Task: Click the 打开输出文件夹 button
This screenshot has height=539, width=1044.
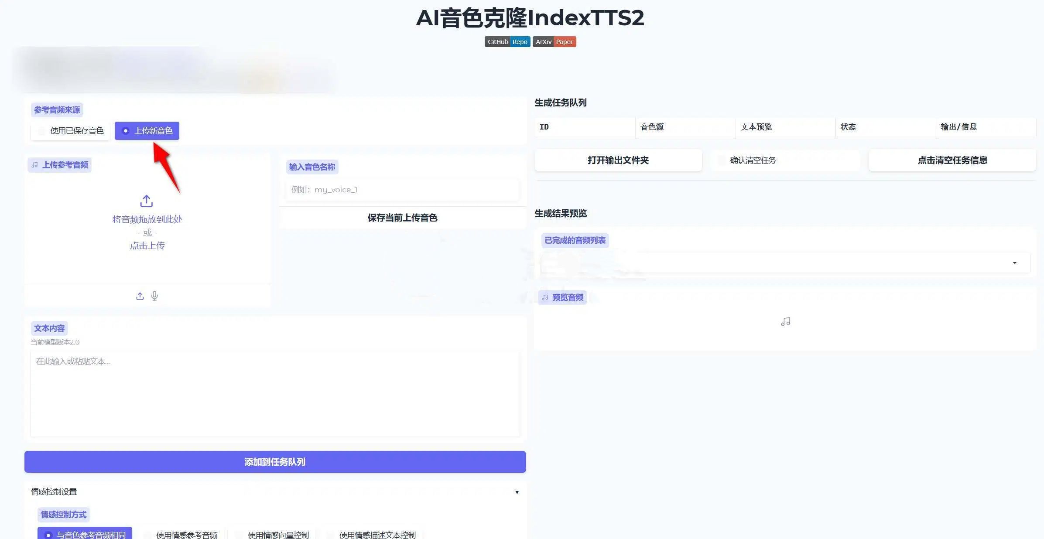Action: coord(618,160)
